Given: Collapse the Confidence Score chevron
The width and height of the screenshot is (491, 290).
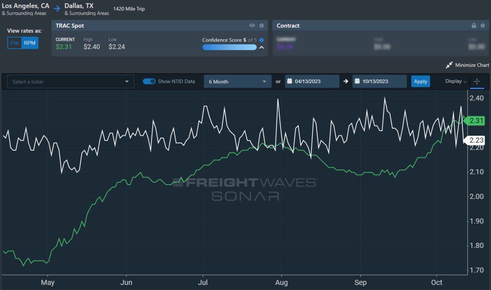Looking at the screenshot, I should pyautogui.click(x=262, y=48).
